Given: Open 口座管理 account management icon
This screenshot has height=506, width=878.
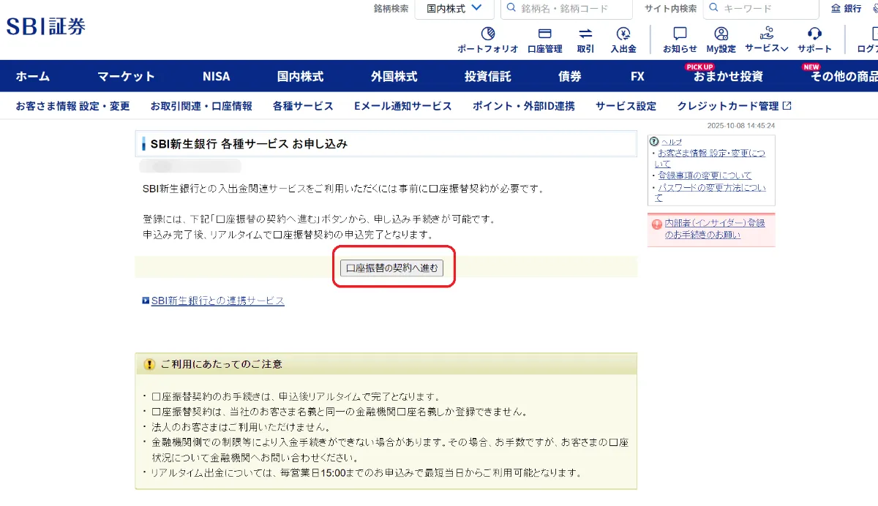Looking at the screenshot, I should (x=544, y=34).
